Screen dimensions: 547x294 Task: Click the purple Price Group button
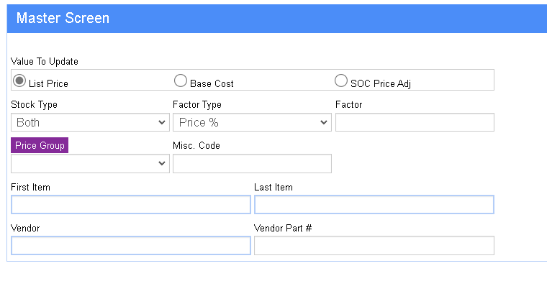[x=40, y=145]
